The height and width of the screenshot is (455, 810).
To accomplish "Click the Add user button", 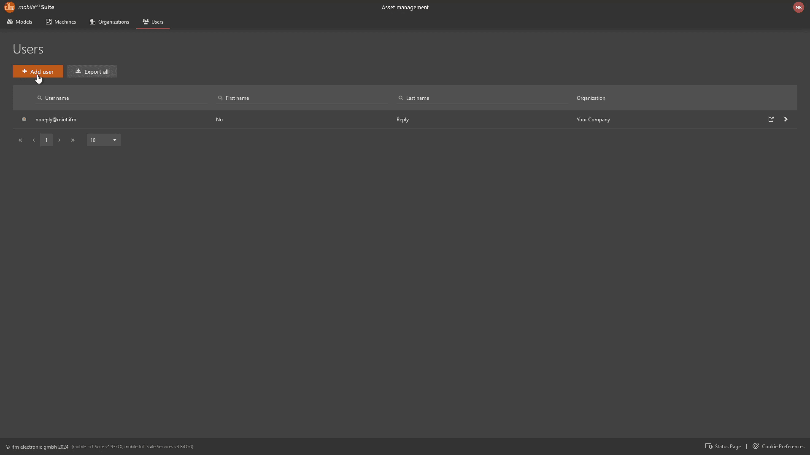I will coord(38,72).
